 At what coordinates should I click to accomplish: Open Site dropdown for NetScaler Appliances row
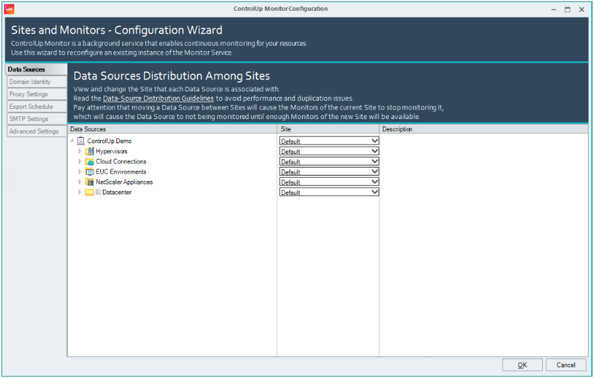click(x=329, y=182)
